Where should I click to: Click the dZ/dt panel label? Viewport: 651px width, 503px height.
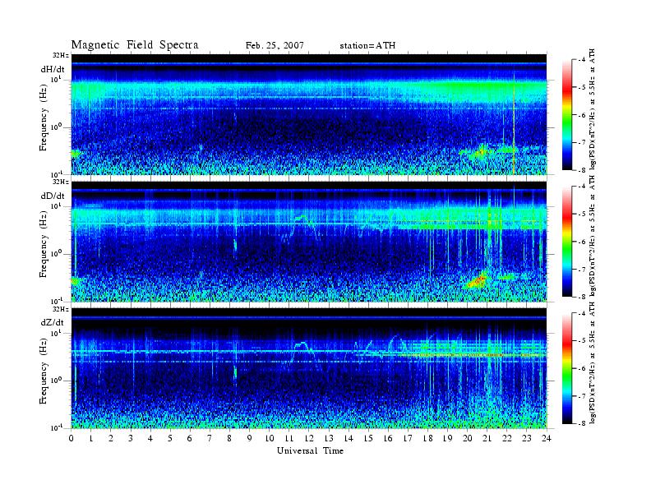tap(53, 322)
